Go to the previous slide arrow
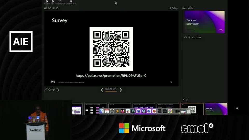249x140 pixels. click(102, 90)
